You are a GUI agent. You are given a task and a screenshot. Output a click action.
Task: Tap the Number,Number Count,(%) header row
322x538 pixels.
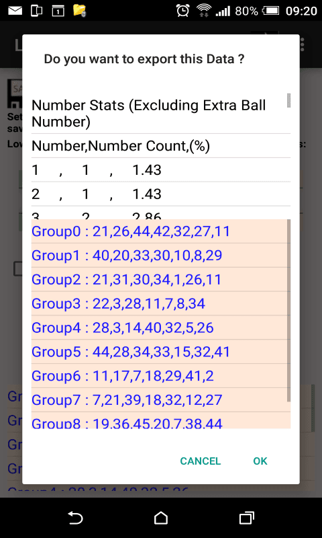coord(161,146)
